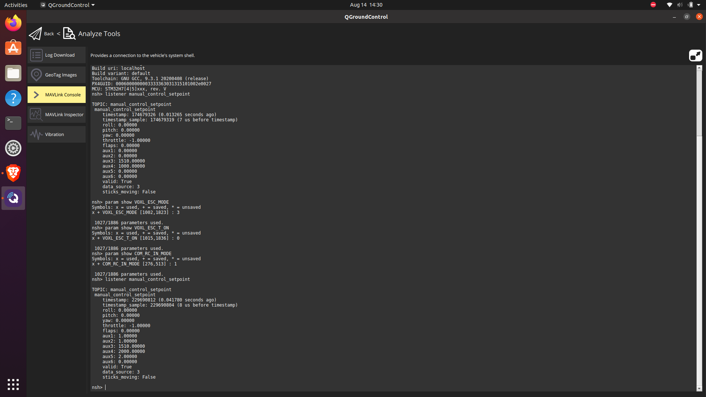Open the Files manager in the dock
Image resolution: width=706 pixels, height=397 pixels.
coord(13,73)
